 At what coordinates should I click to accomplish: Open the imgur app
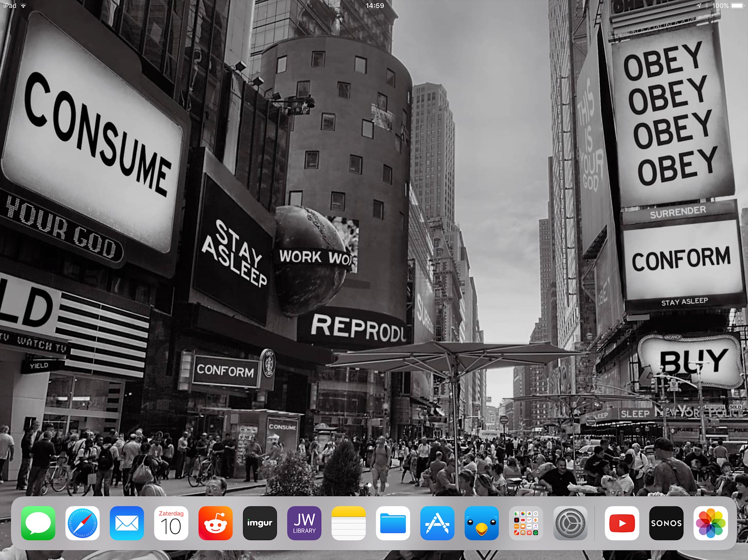click(260, 523)
